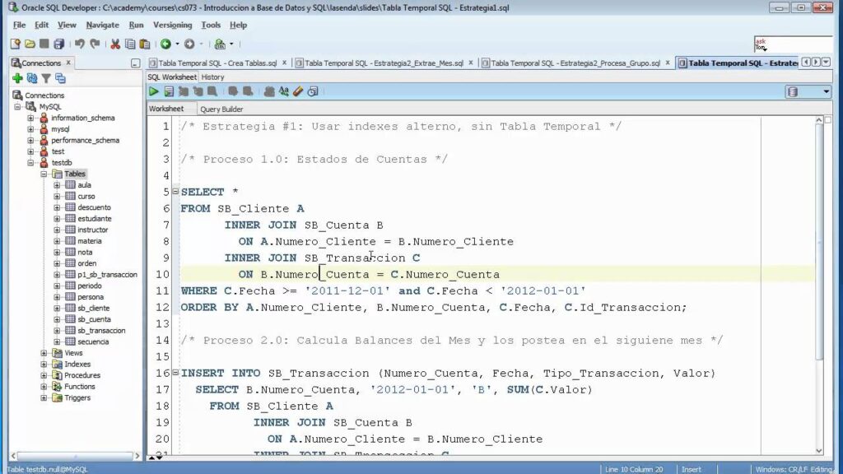The image size is (843, 474).
Task: Collapse the SELECT statement at line 5
Action: [175, 191]
